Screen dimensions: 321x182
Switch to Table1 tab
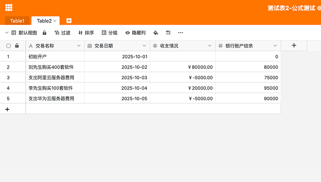click(17, 21)
